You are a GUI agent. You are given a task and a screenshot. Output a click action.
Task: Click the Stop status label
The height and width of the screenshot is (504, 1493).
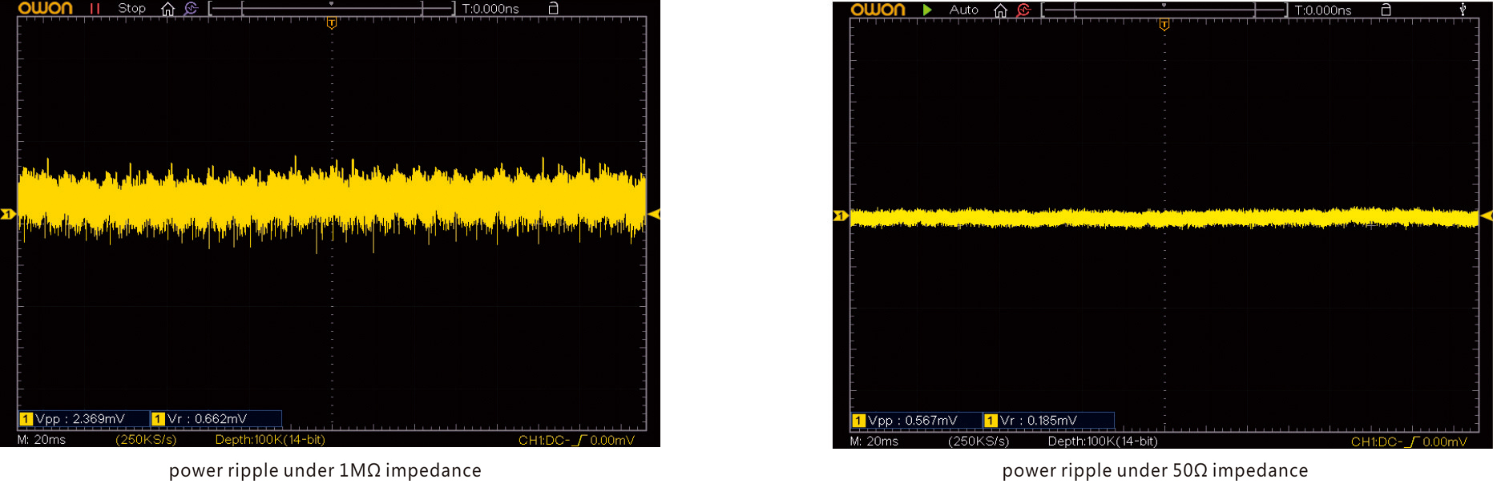[131, 9]
